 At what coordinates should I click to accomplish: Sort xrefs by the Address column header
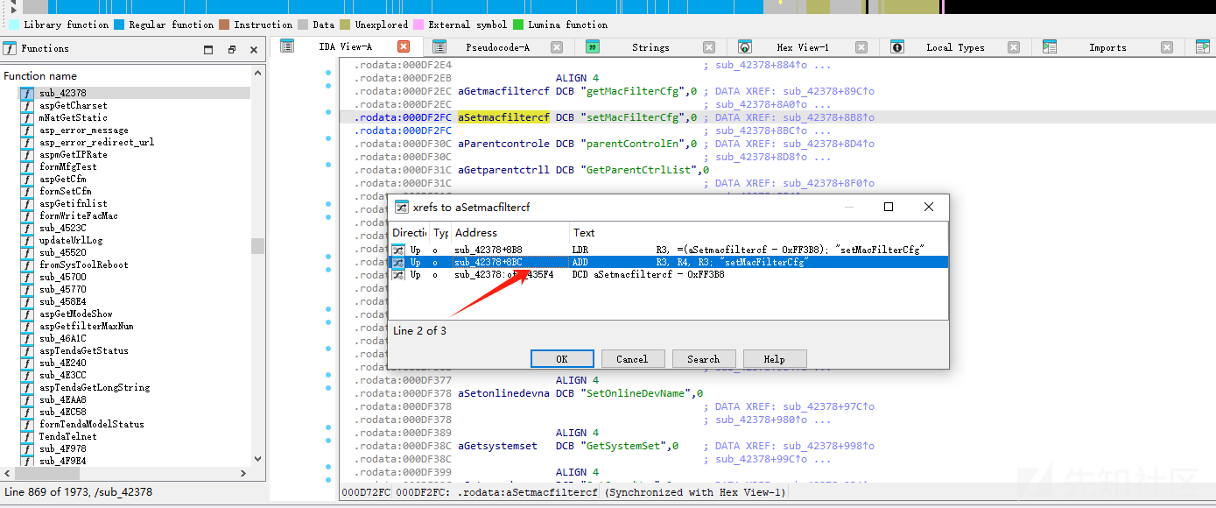click(x=510, y=233)
